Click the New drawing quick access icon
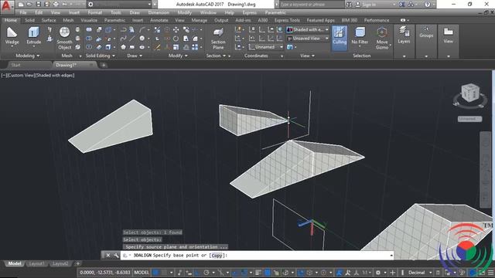Image resolution: width=495 pixels, height=278 pixels. point(21,5)
